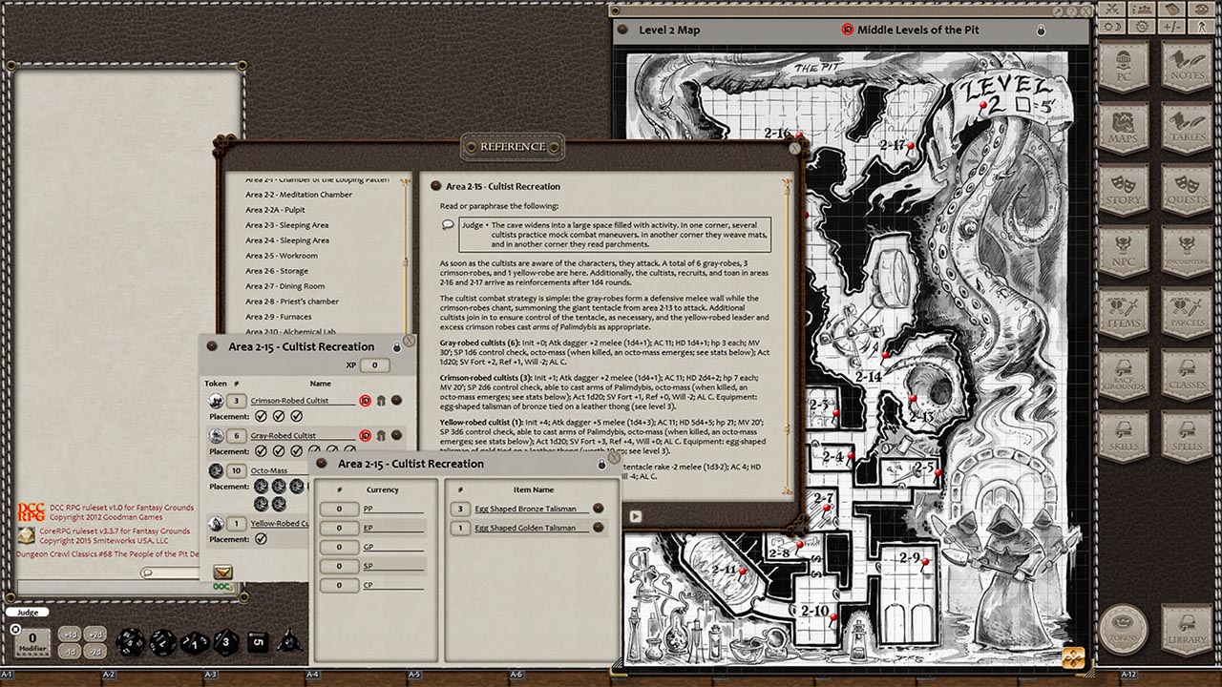The height and width of the screenshot is (687, 1222).
Task: Open the NPC list from sidebar
Action: (1124, 249)
